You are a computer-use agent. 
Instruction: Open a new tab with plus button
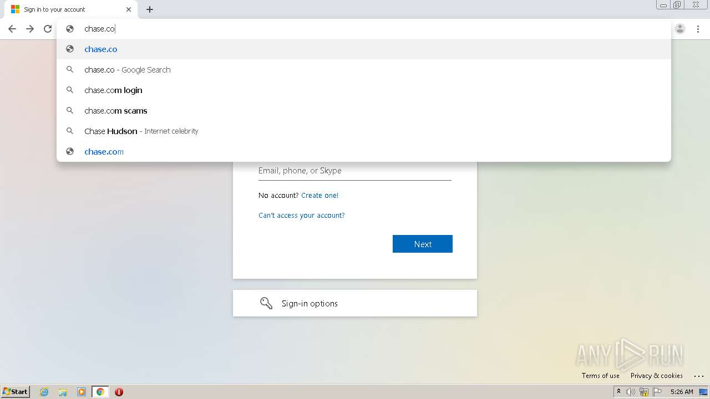click(x=150, y=9)
